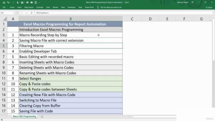
Task: Open the Review ribbon tab
Action: [x=55, y=7]
